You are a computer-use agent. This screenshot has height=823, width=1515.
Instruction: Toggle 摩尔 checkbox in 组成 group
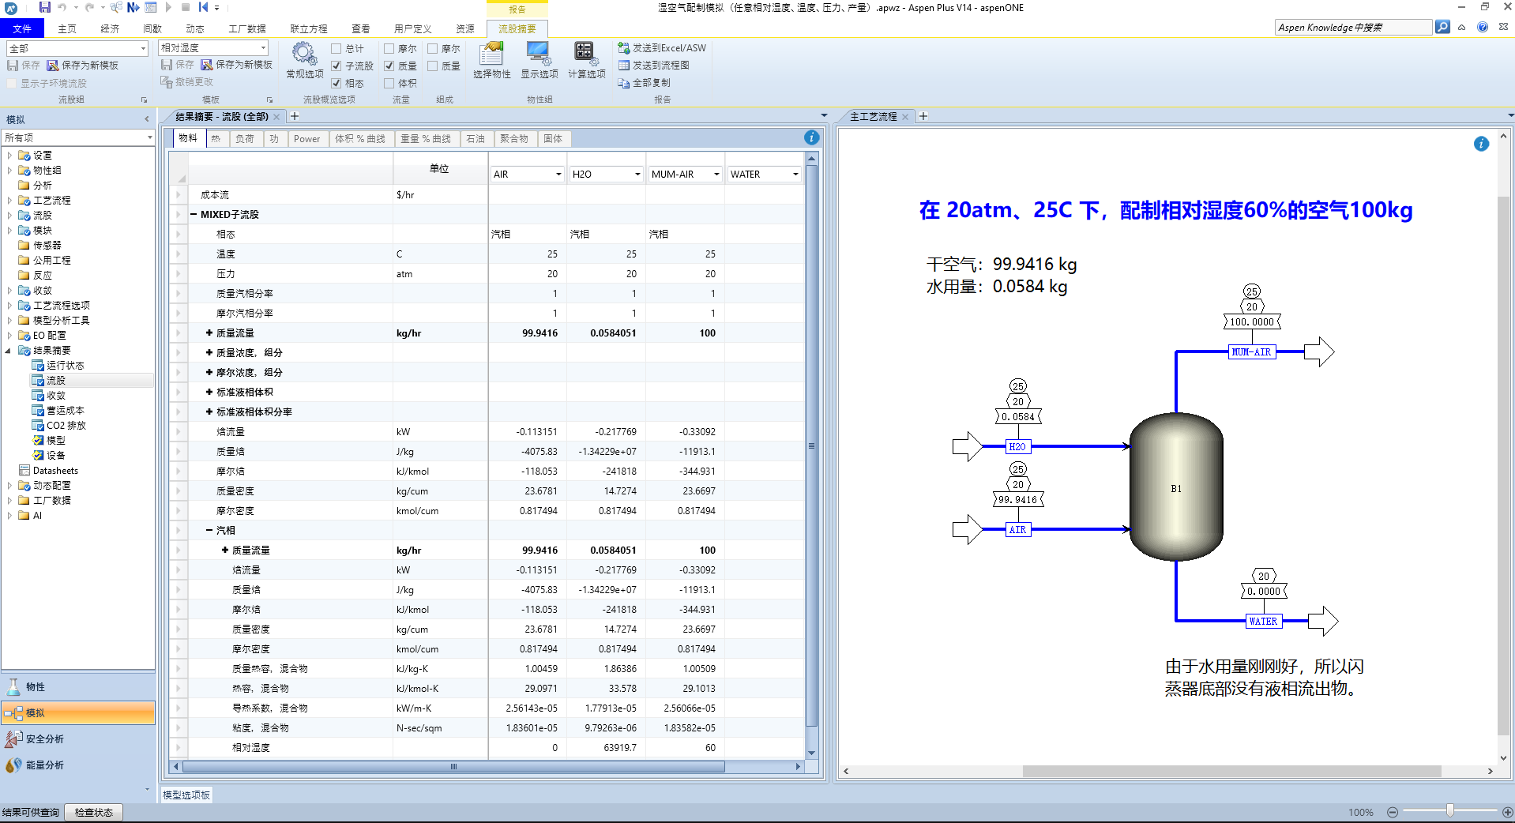432,48
